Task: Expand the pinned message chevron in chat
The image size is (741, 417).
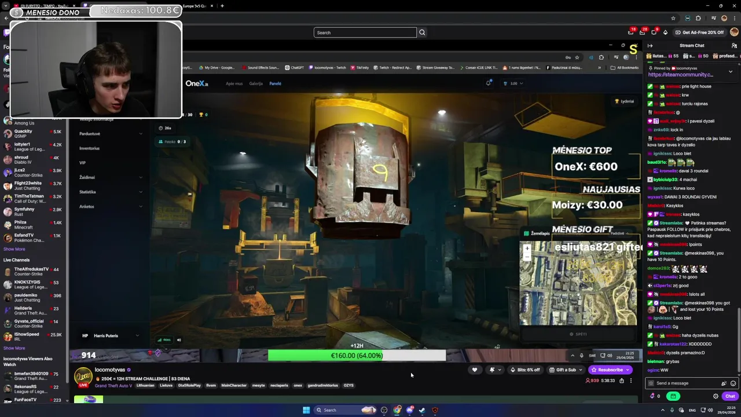Action: pyautogui.click(x=730, y=71)
